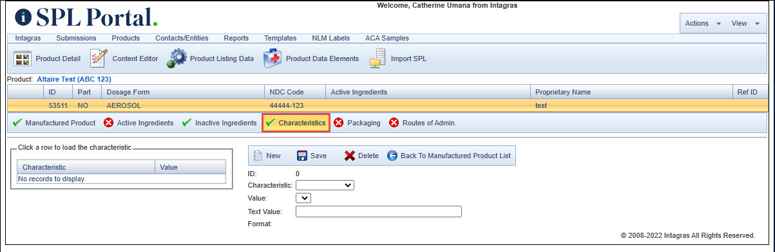This screenshot has width=775, height=252.
Task: Switch to the Packaging tab label
Action: [364, 123]
